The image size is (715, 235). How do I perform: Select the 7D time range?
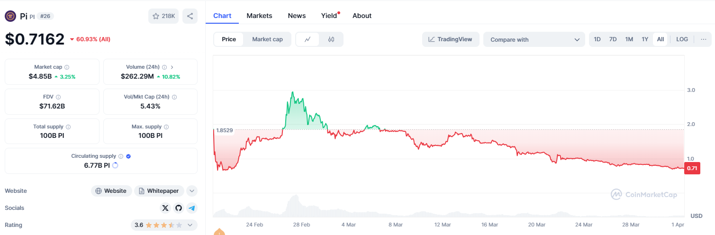(x=613, y=39)
